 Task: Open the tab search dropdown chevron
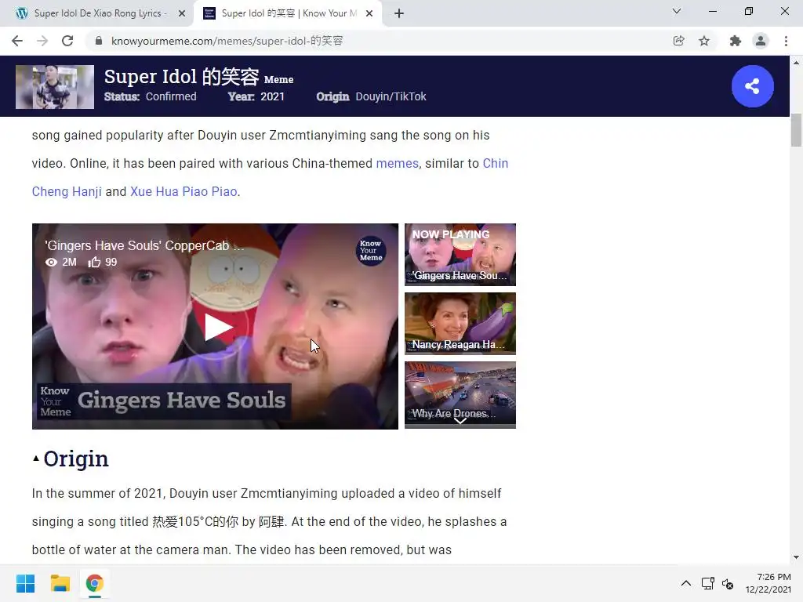point(677,11)
